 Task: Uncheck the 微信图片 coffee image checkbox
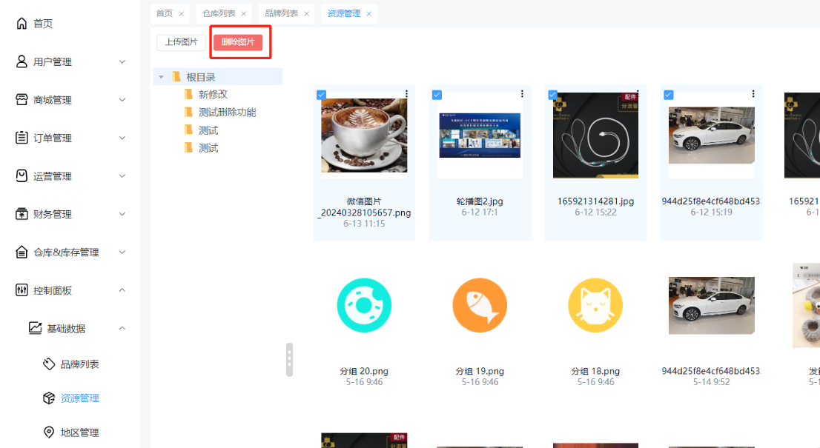(x=321, y=95)
